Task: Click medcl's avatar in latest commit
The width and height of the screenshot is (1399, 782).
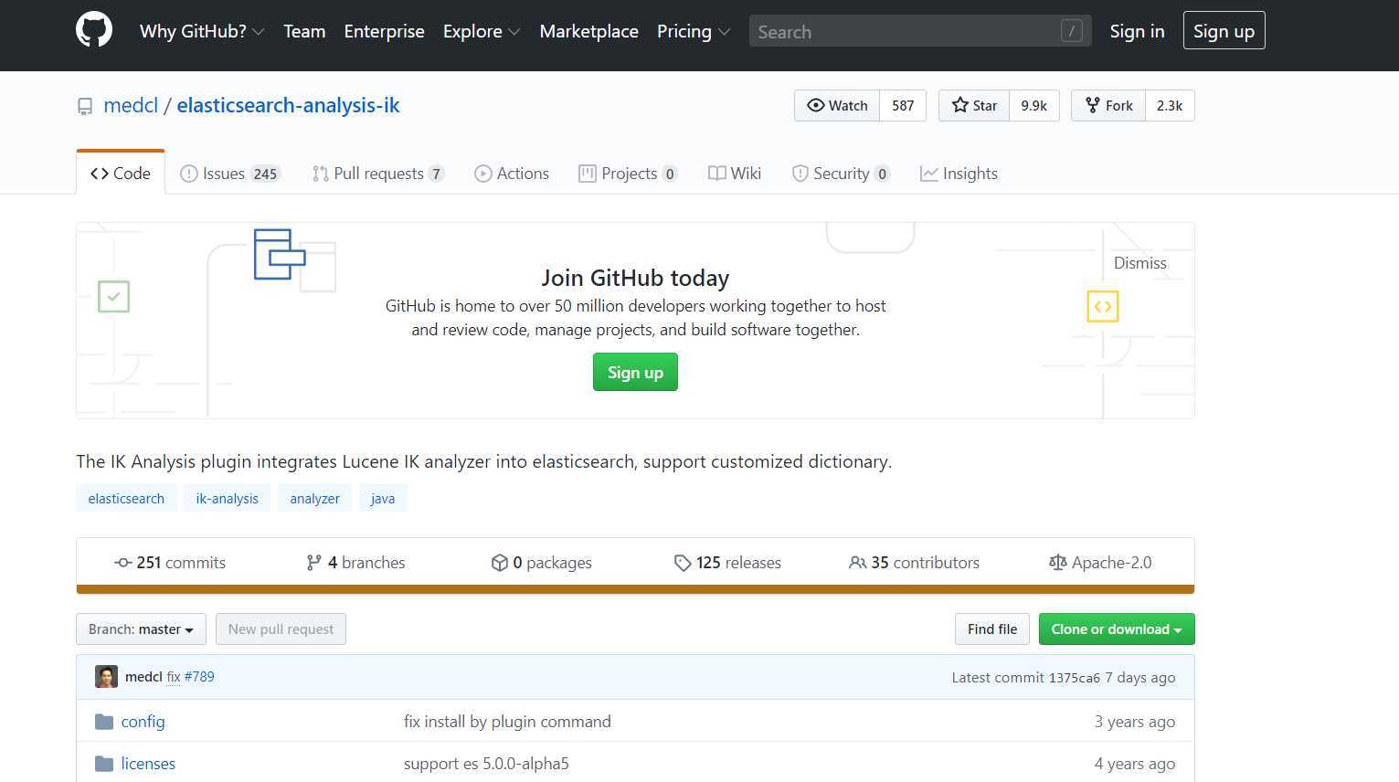Action: tap(106, 677)
